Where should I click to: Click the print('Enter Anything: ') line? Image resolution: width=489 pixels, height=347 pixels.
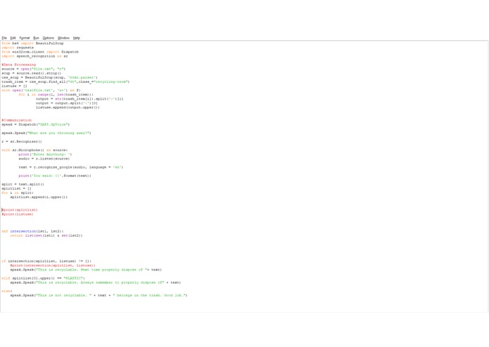click(45, 155)
